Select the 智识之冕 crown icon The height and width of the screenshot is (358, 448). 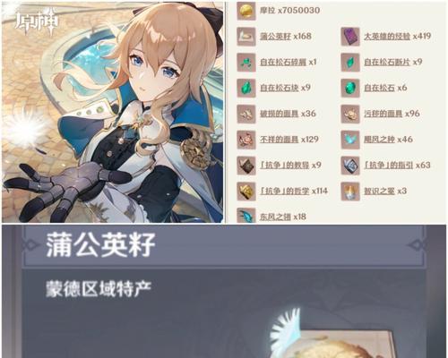pyautogui.click(x=350, y=192)
